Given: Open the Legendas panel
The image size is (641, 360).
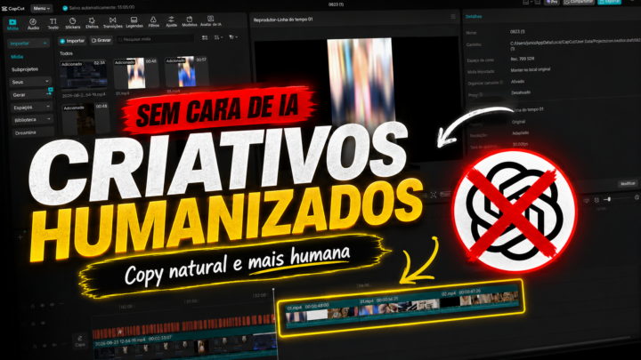Looking at the screenshot, I should (134, 22).
